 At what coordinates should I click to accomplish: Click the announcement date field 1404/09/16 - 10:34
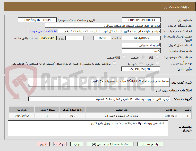tap(37, 20)
